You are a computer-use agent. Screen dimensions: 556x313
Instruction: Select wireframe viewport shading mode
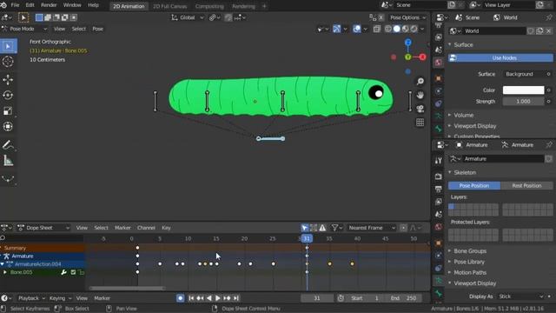(x=388, y=29)
